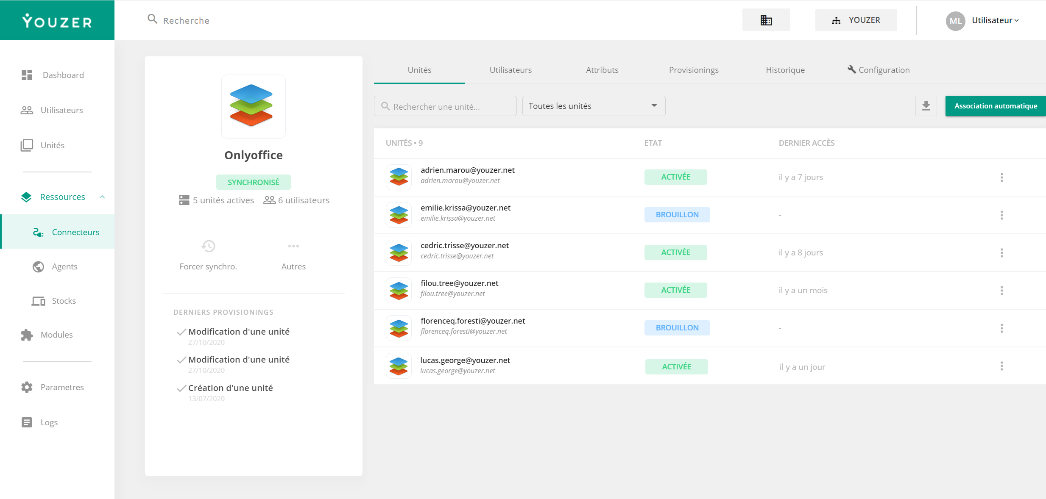This screenshot has width=1046, height=499.
Task: Open the Autres three-dots menu
Action: tap(293, 246)
